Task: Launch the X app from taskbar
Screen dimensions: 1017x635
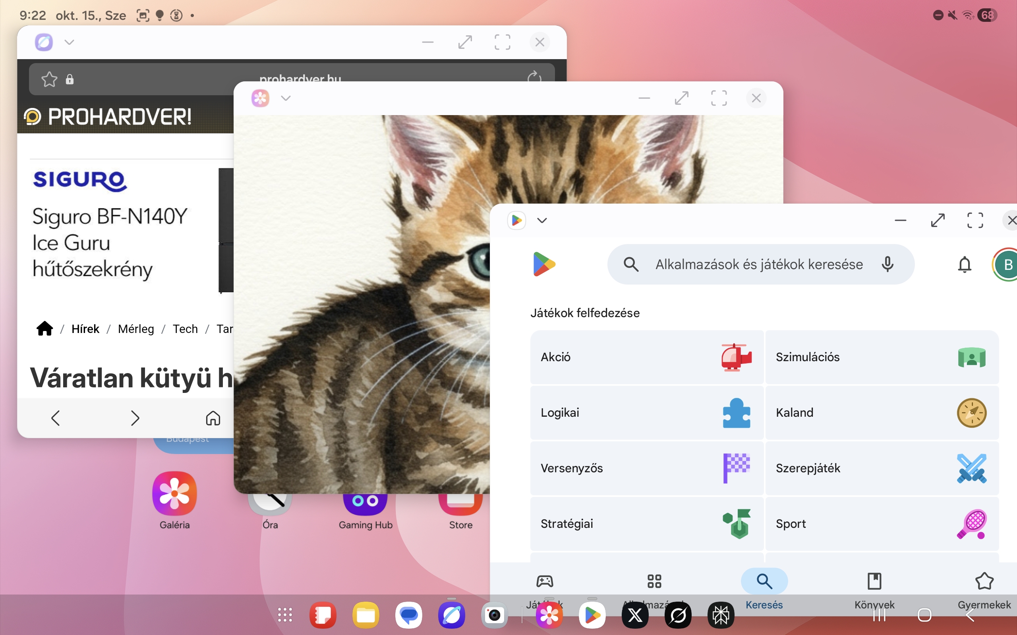Action: tap(634, 615)
